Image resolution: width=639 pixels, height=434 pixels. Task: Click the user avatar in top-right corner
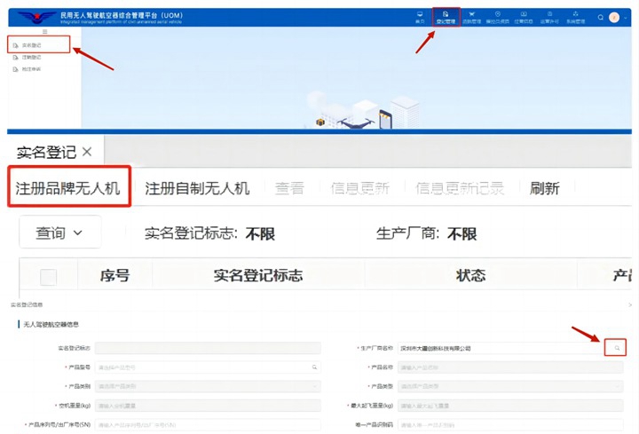click(x=615, y=17)
